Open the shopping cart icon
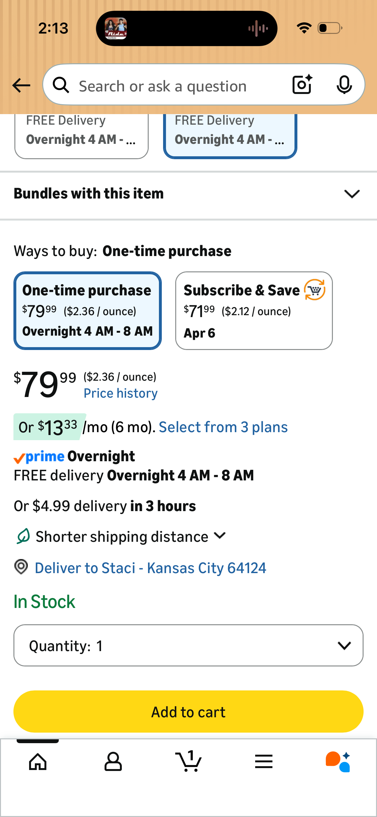This screenshot has width=377, height=817. [188, 761]
